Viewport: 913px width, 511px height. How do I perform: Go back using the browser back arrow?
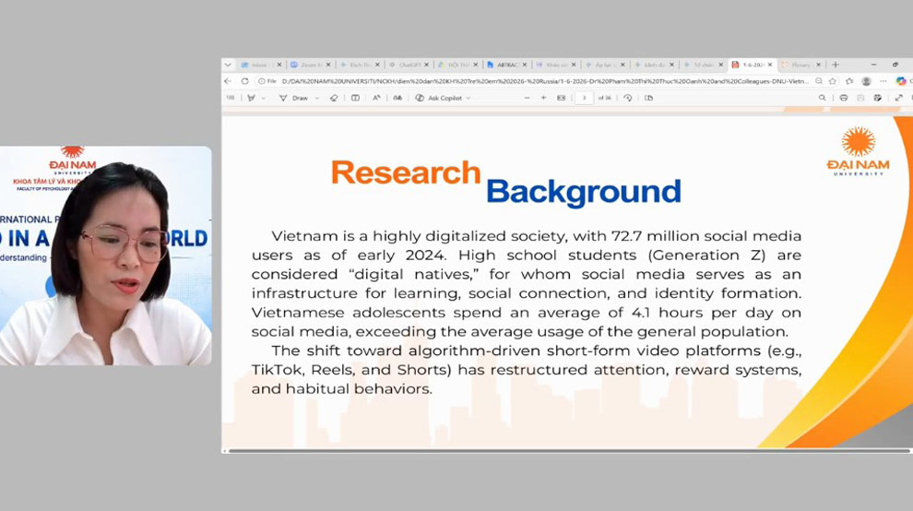tap(228, 81)
